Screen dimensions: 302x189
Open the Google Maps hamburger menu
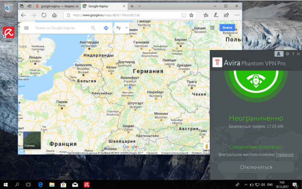tap(26, 28)
